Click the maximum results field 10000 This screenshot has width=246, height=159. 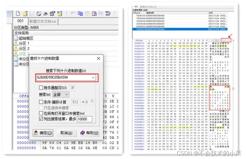click(84, 119)
